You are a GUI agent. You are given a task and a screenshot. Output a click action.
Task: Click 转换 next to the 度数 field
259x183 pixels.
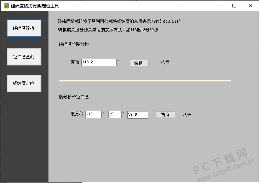click(139, 63)
